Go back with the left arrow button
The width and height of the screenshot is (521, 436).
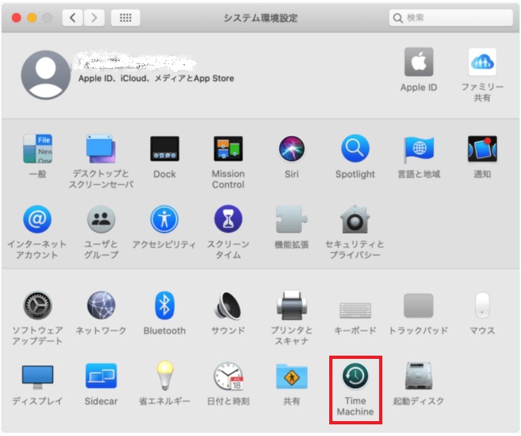click(x=73, y=17)
